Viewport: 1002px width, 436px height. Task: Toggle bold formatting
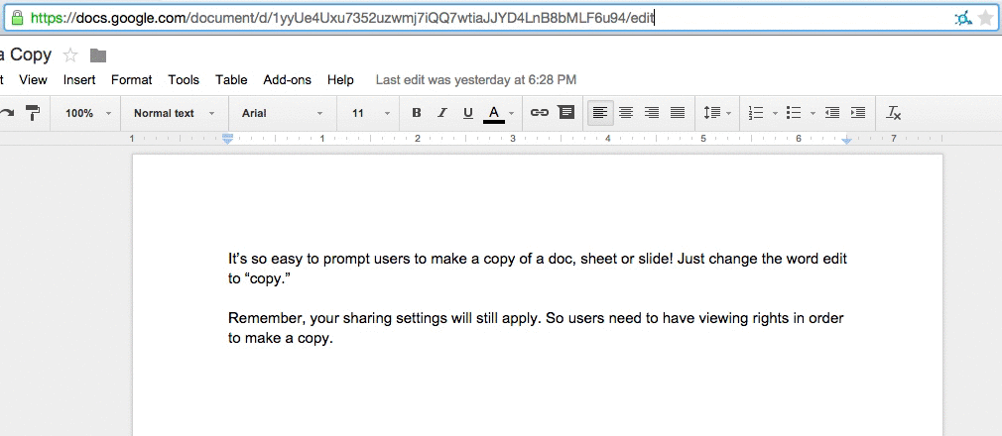417,113
